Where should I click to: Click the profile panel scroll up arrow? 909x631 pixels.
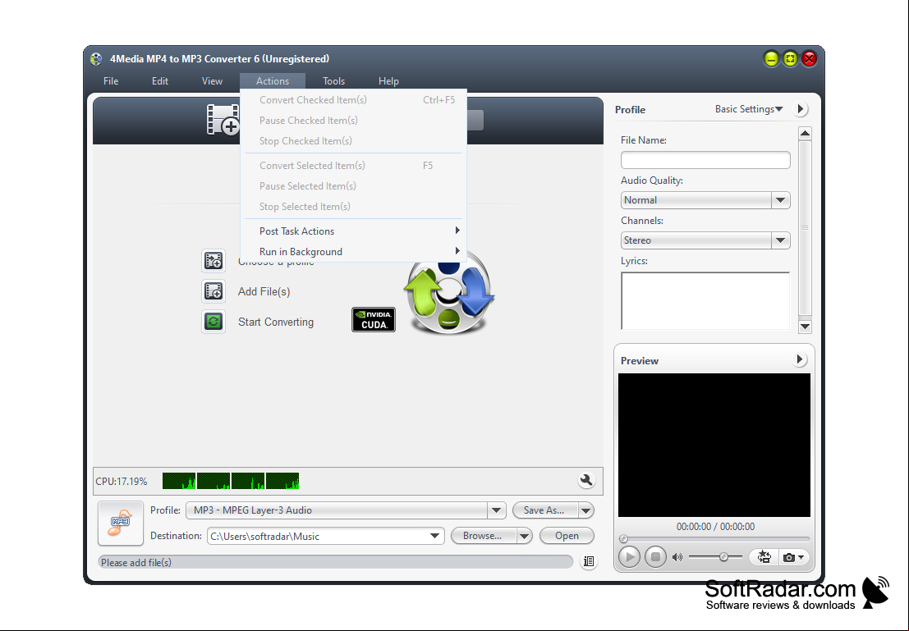(x=805, y=134)
